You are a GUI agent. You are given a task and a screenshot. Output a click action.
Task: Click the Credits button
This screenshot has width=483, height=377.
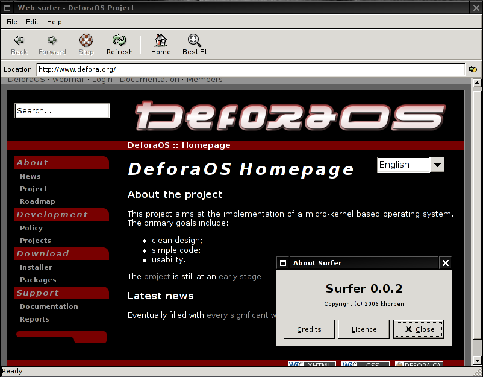pos(309,329)
